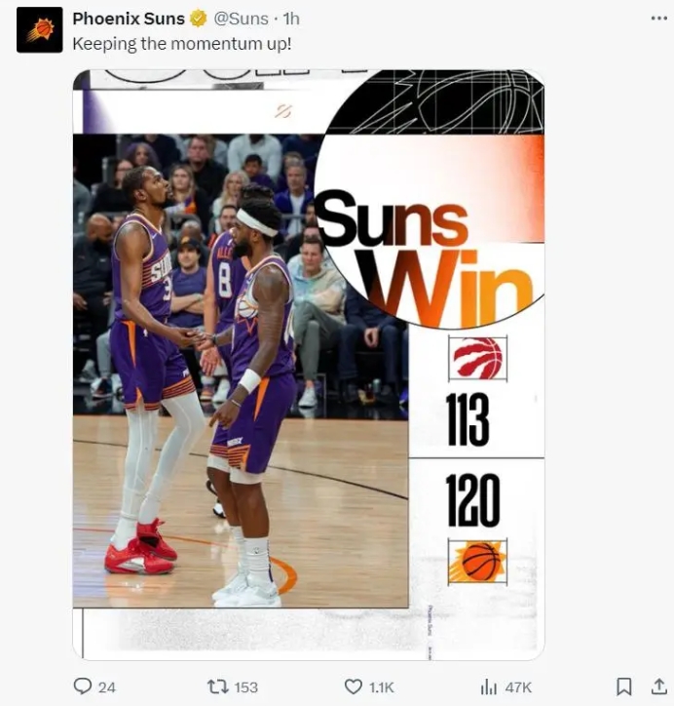The height and width of the screenshot is (706, 674).
Task: Click the Phoenix Suns account name
Action: (129, 19)
